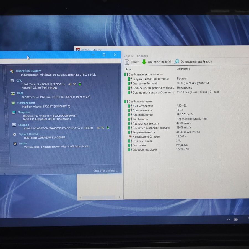This screenshot has height=249, width=249.
Task: Maximize the Speccy window
Action: coord(104,55)
